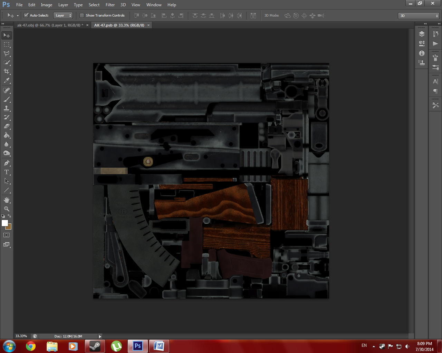
Task: Select the Eyedropper tool
Action: click(x=7, y=81)
